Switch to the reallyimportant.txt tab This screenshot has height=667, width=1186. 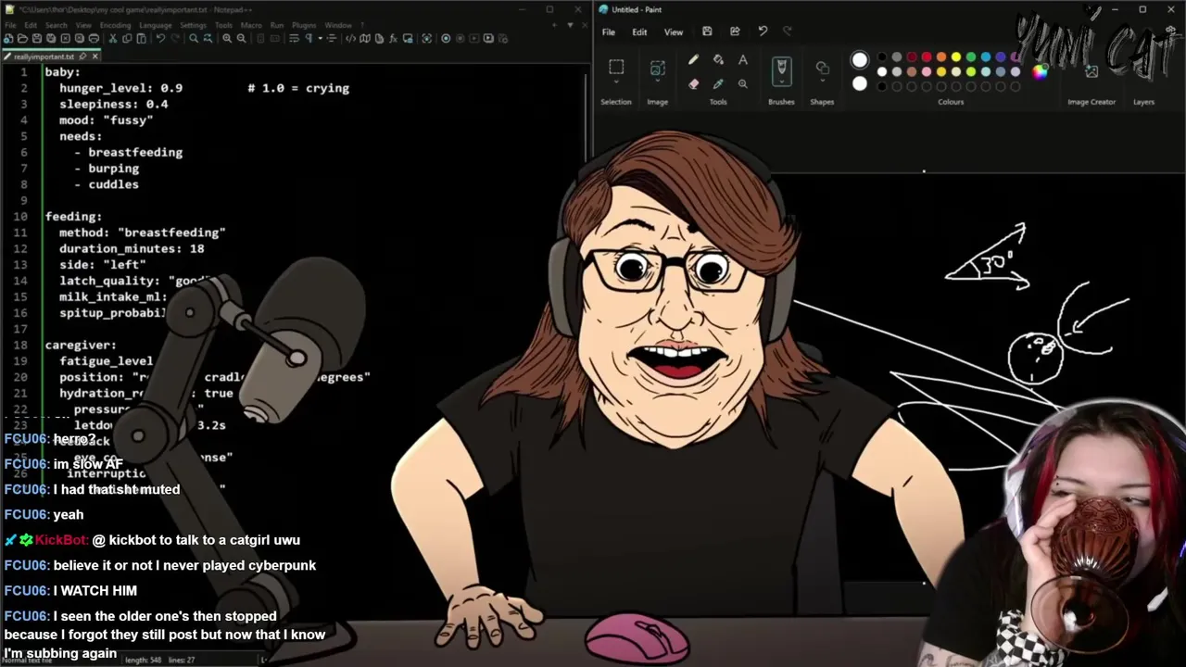44,57
